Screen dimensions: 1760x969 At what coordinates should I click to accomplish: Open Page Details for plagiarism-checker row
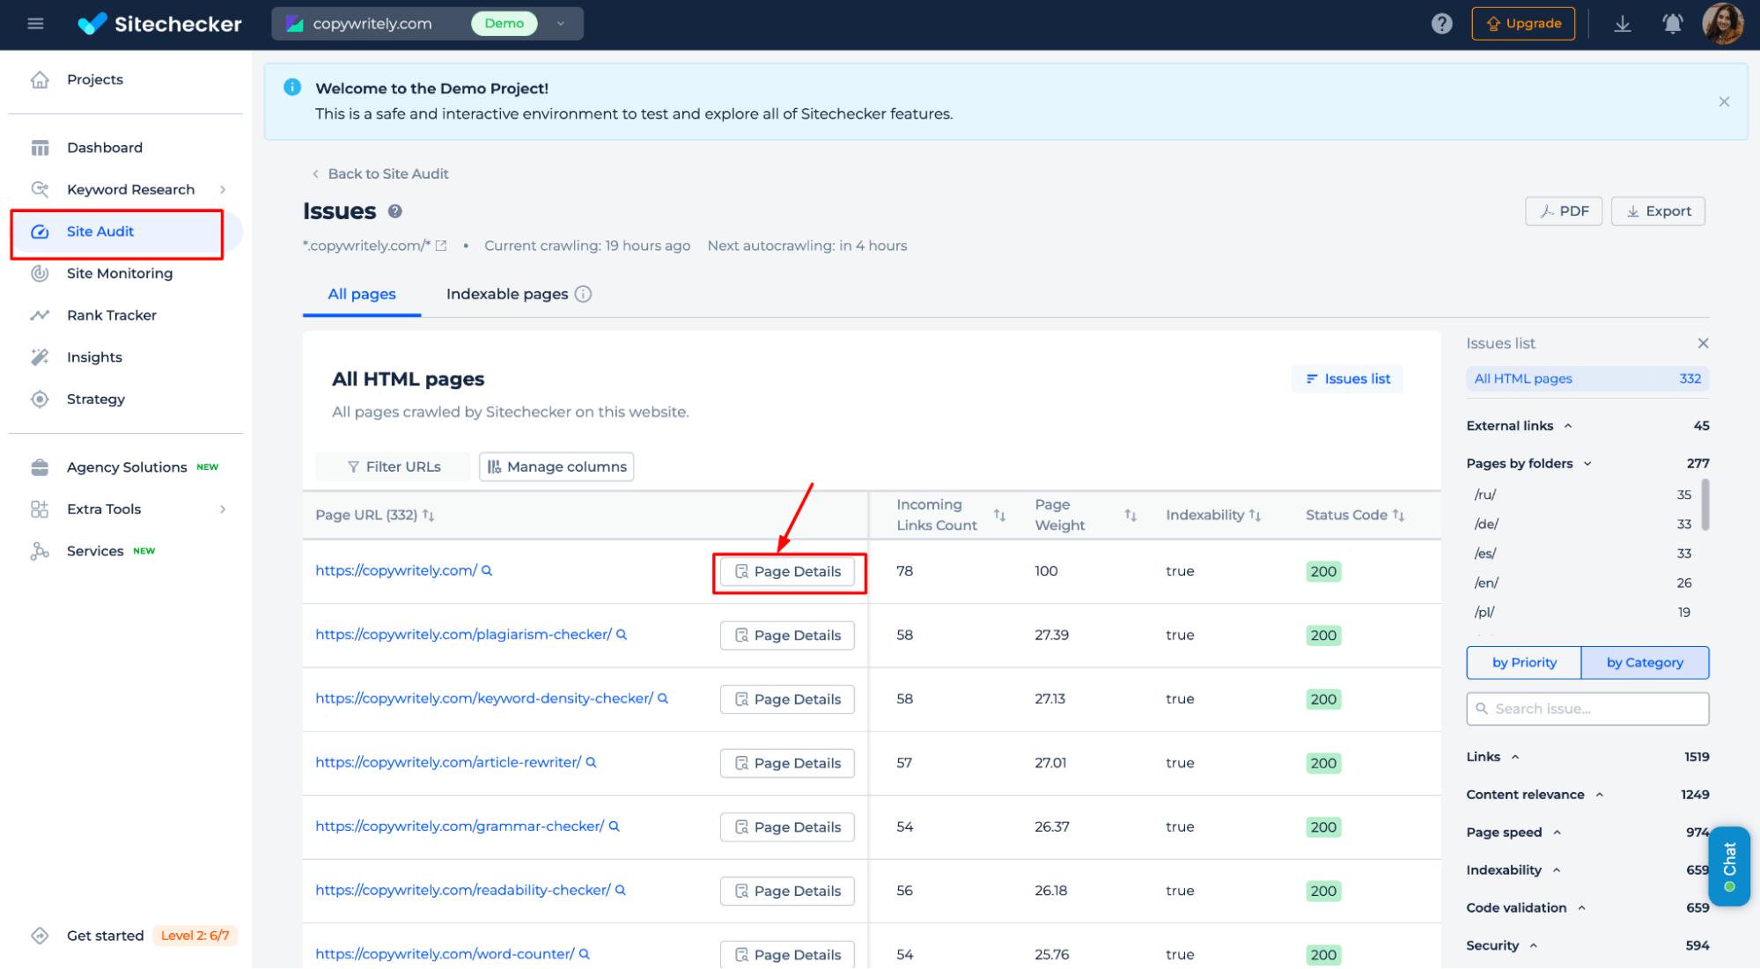coord(787,635)
